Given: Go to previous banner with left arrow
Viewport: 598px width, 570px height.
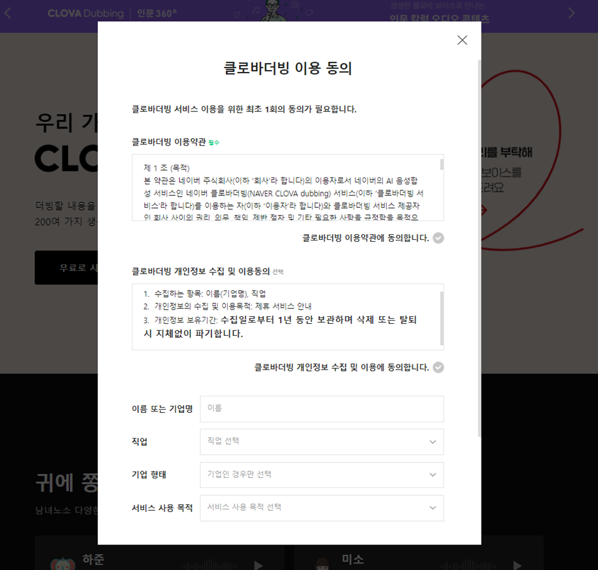Looking at the screenshot, I should [8, 13].
